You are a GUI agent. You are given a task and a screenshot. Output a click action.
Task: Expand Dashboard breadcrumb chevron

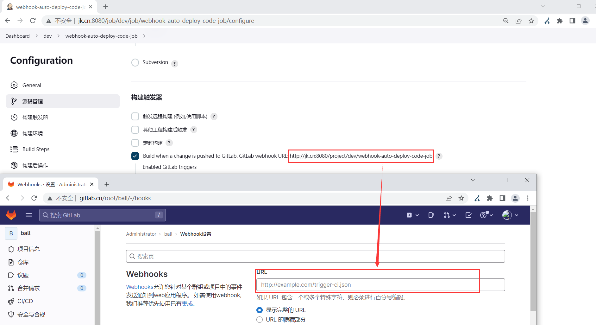click(36, 36)
